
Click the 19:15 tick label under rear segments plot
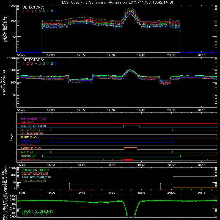click(x=81, y=110)
